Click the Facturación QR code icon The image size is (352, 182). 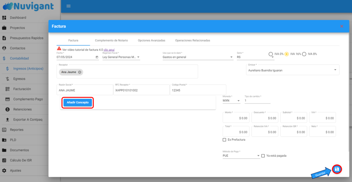point(8,89)
